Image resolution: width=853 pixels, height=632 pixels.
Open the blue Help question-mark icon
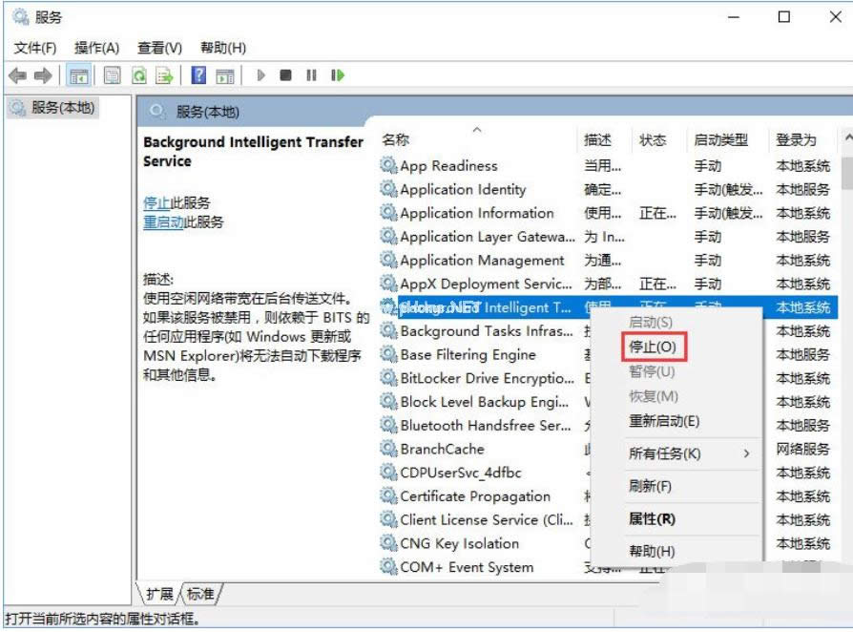pyautogui.click(x=198, y=74)
